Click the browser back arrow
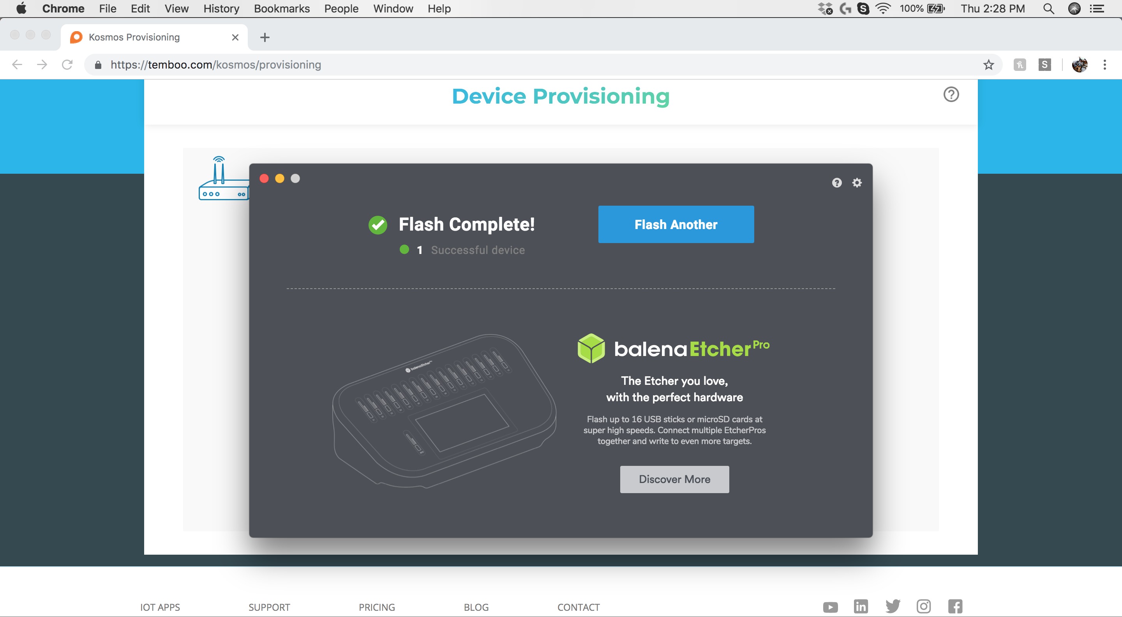The image size is (1122, 617). tap(17, 65)
